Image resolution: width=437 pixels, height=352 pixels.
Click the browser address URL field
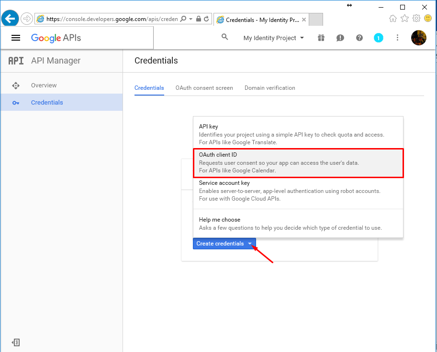[x=112, y=19]
